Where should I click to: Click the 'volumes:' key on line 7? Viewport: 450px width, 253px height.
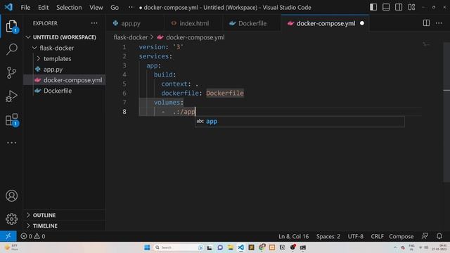point(168,103)
